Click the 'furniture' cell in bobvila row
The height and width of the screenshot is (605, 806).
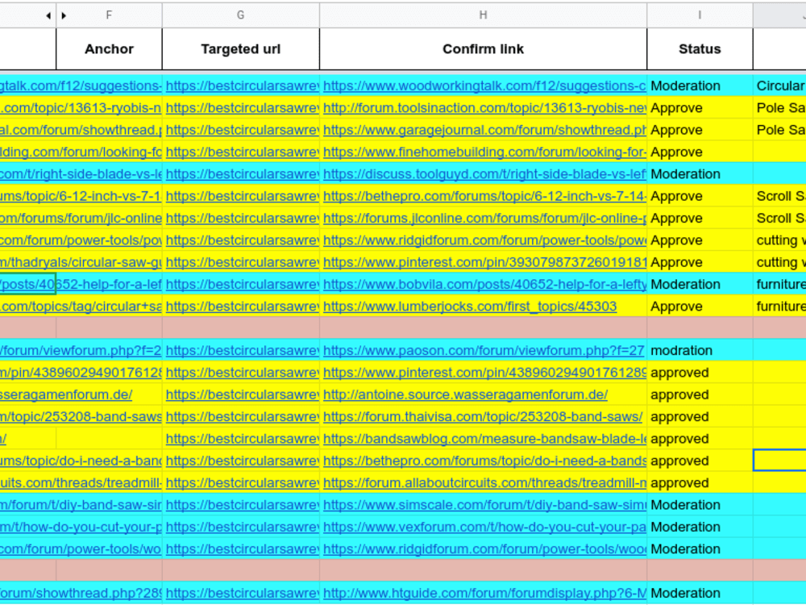point(780,285)
